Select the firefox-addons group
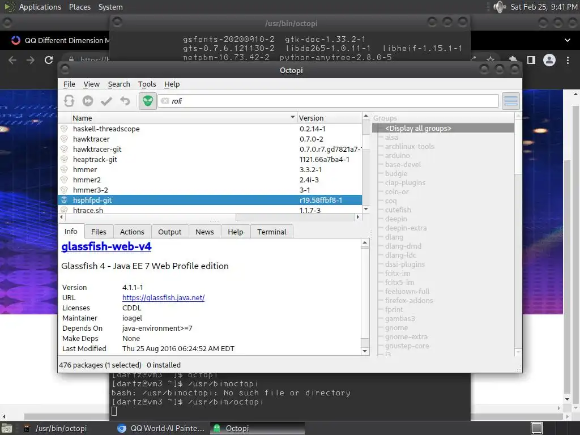The width and height of the screenshot is (580, 435). pyautogui.click(x=409, y=300)
